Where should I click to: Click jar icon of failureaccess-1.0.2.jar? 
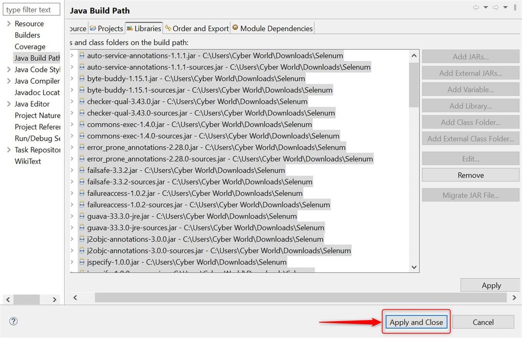(82, 194)
